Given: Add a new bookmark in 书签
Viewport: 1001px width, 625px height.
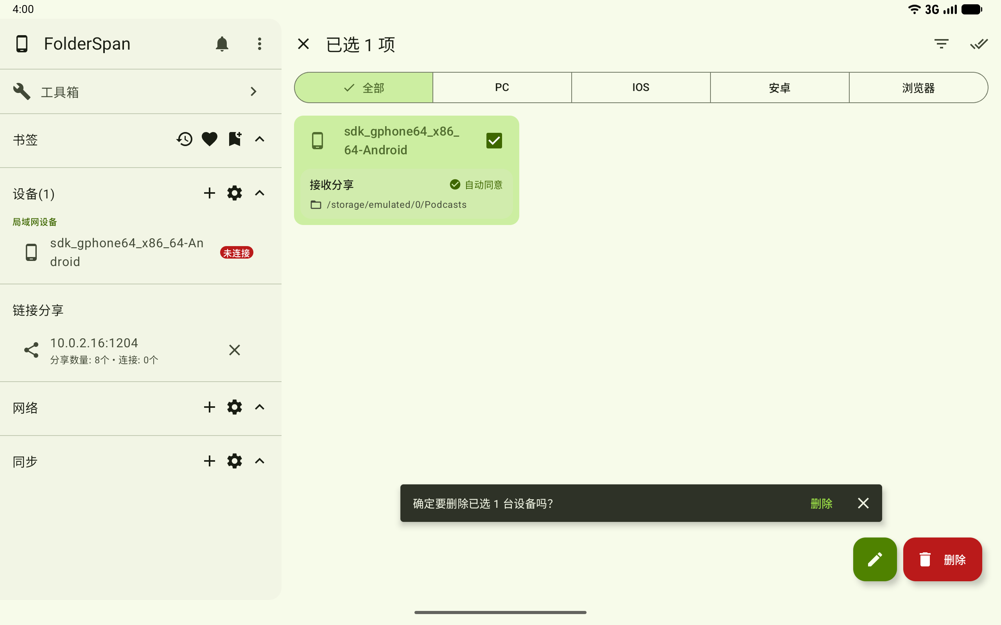Looking at the screenshot, I should pyautogui.click(x=235, y=139).
